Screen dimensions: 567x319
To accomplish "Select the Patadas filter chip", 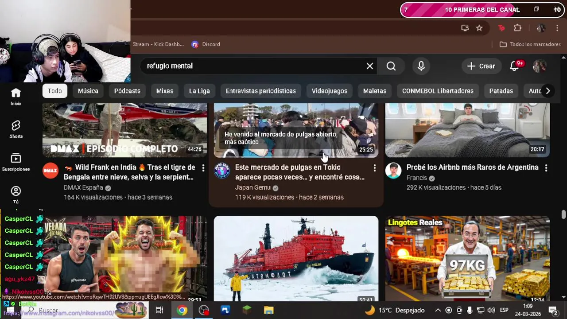I will click(501, 91).
